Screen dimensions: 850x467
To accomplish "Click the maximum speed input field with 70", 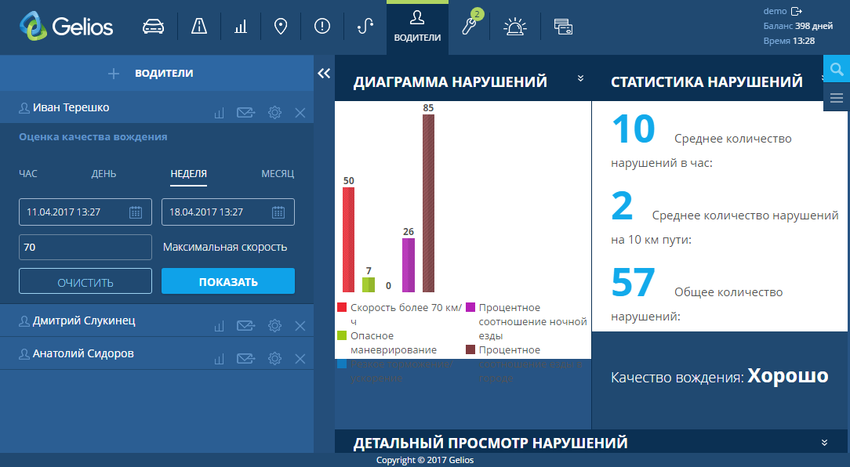I will coord(85,247).
